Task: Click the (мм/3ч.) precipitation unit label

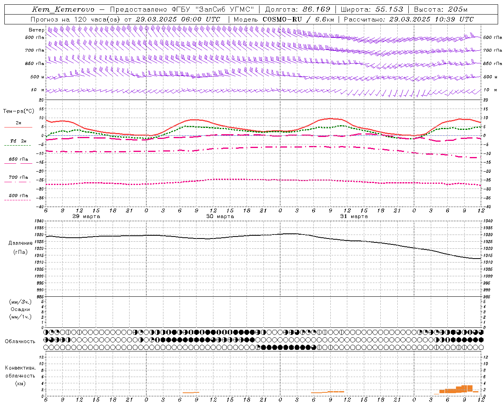Action: [20, 302]
